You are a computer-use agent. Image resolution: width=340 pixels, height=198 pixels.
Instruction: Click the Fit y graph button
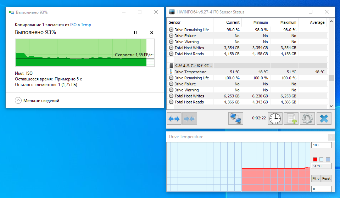[316, 179]
